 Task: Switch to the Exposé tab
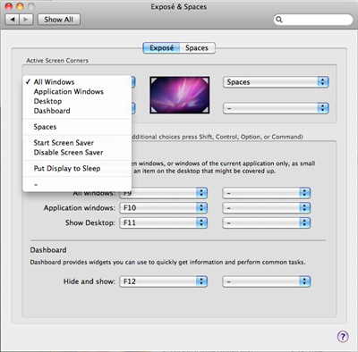click(161, 48)
